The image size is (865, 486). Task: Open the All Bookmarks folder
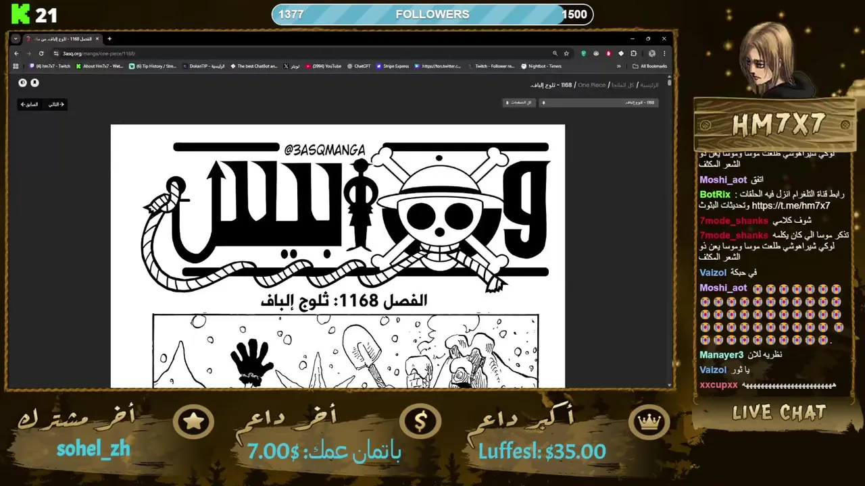click(649, 66)
